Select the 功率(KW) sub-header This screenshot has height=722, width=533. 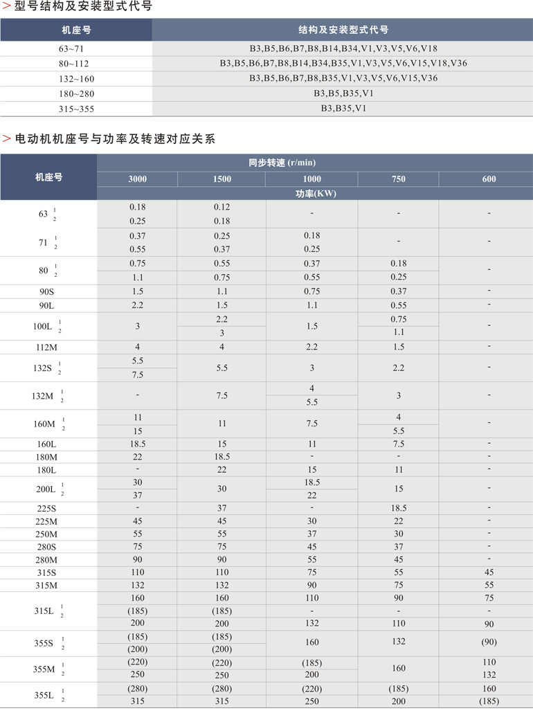click(x=315, y=194)
